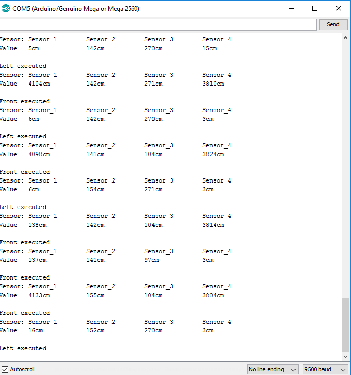Click the value 16cm under Sensor_1
Viewport: 351px width, 375px height.
pyautogui.click(x=35, y=330)
